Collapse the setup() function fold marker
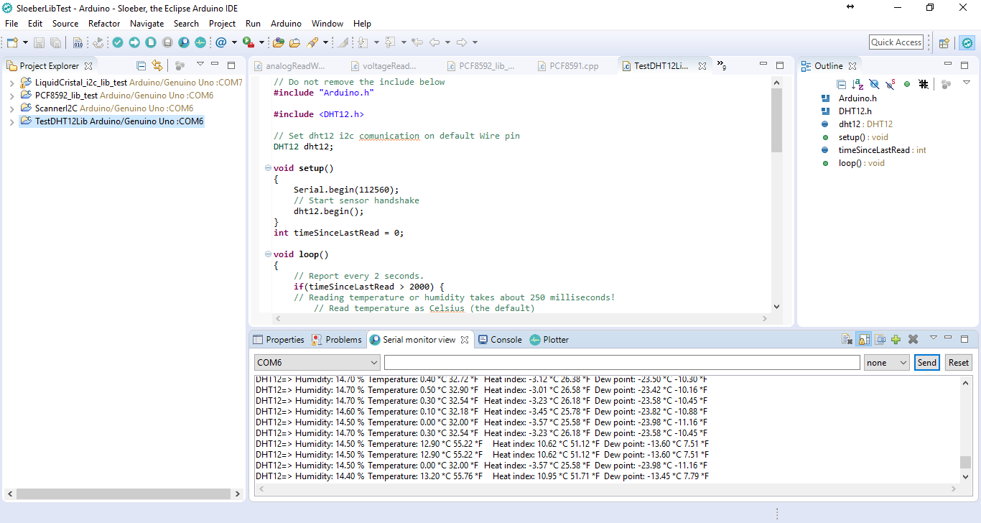This screenshot has height=523, width=981. 268,168
